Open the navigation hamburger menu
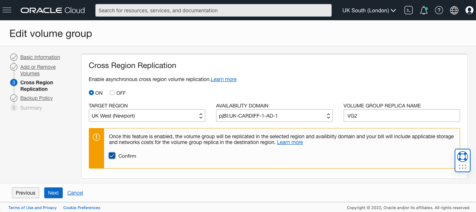Screen dimensions: 476x212 pos(7,10)
